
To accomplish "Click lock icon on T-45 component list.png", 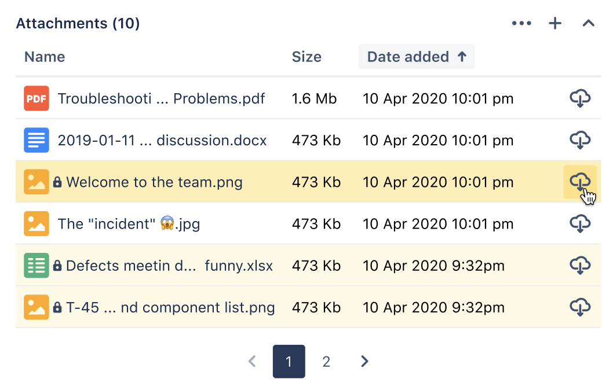I will click(x=57, y=307).
